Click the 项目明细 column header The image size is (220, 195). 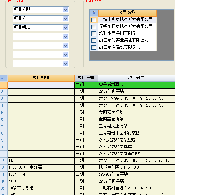point(41,78)
